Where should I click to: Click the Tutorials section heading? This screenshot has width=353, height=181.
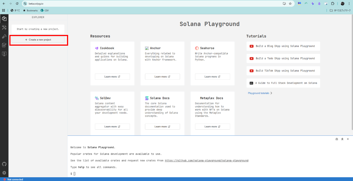256,36
